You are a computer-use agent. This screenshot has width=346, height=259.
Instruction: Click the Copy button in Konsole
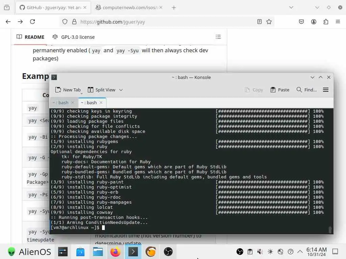pos(254,90)
